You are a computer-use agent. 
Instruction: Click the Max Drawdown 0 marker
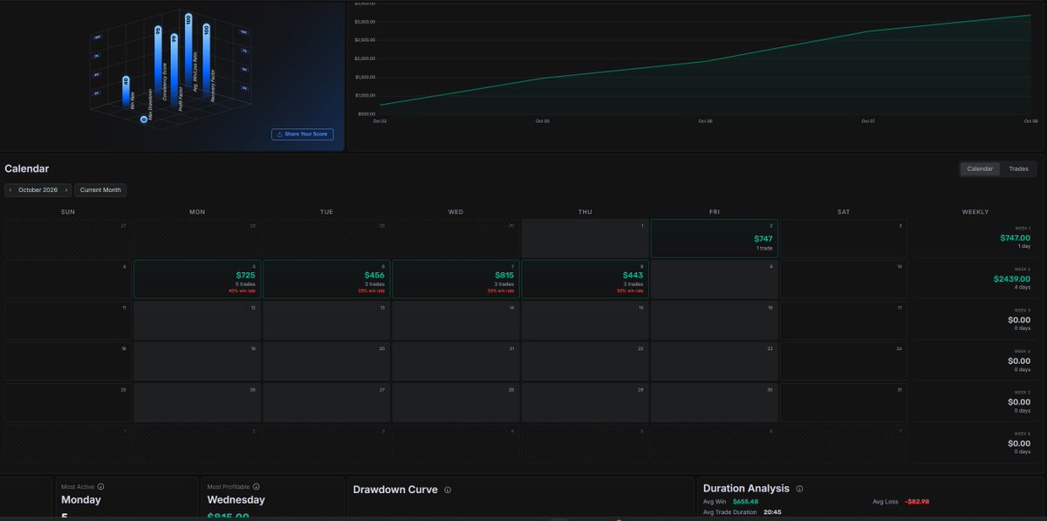pyautogui.click(x=144, y=118)
